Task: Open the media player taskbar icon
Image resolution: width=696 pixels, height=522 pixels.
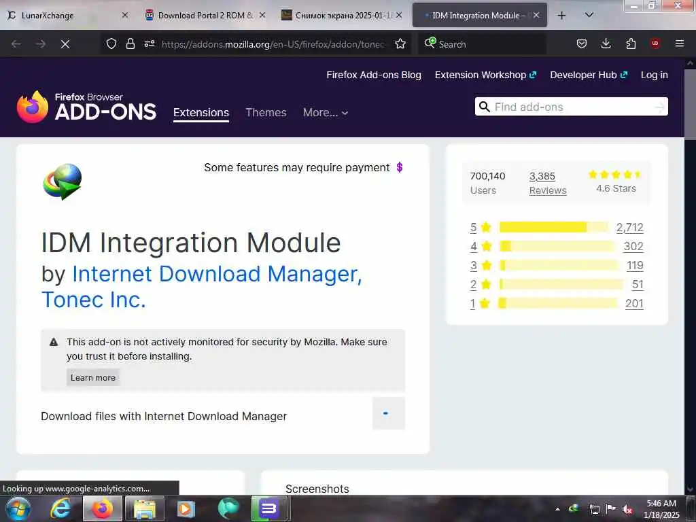Action: pos(186,508)
